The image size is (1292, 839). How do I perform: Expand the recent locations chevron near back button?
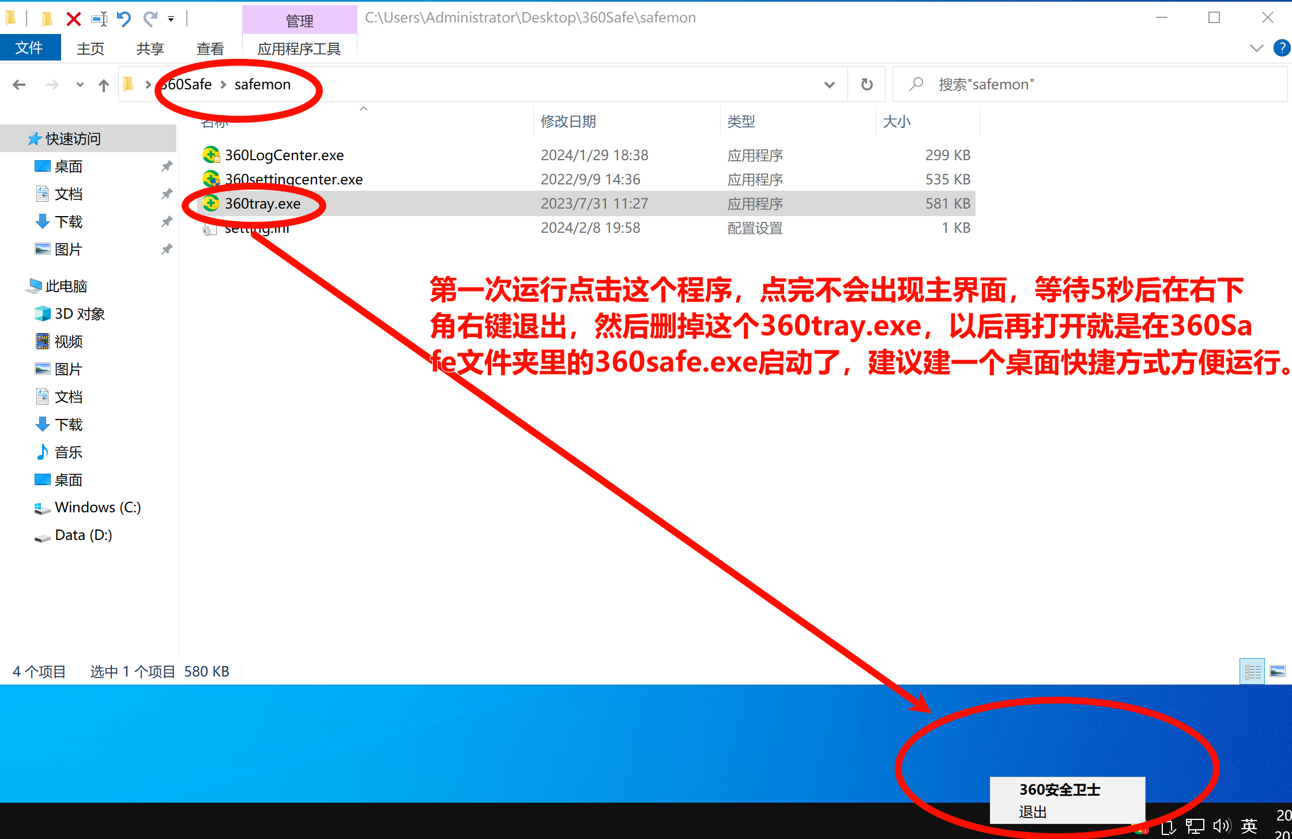[x=80, y=85]
